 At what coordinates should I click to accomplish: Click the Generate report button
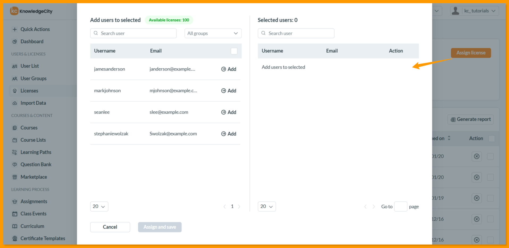470,119
